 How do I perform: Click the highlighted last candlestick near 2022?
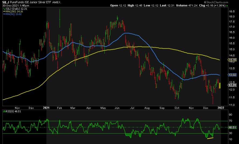(x=220, y=86)
